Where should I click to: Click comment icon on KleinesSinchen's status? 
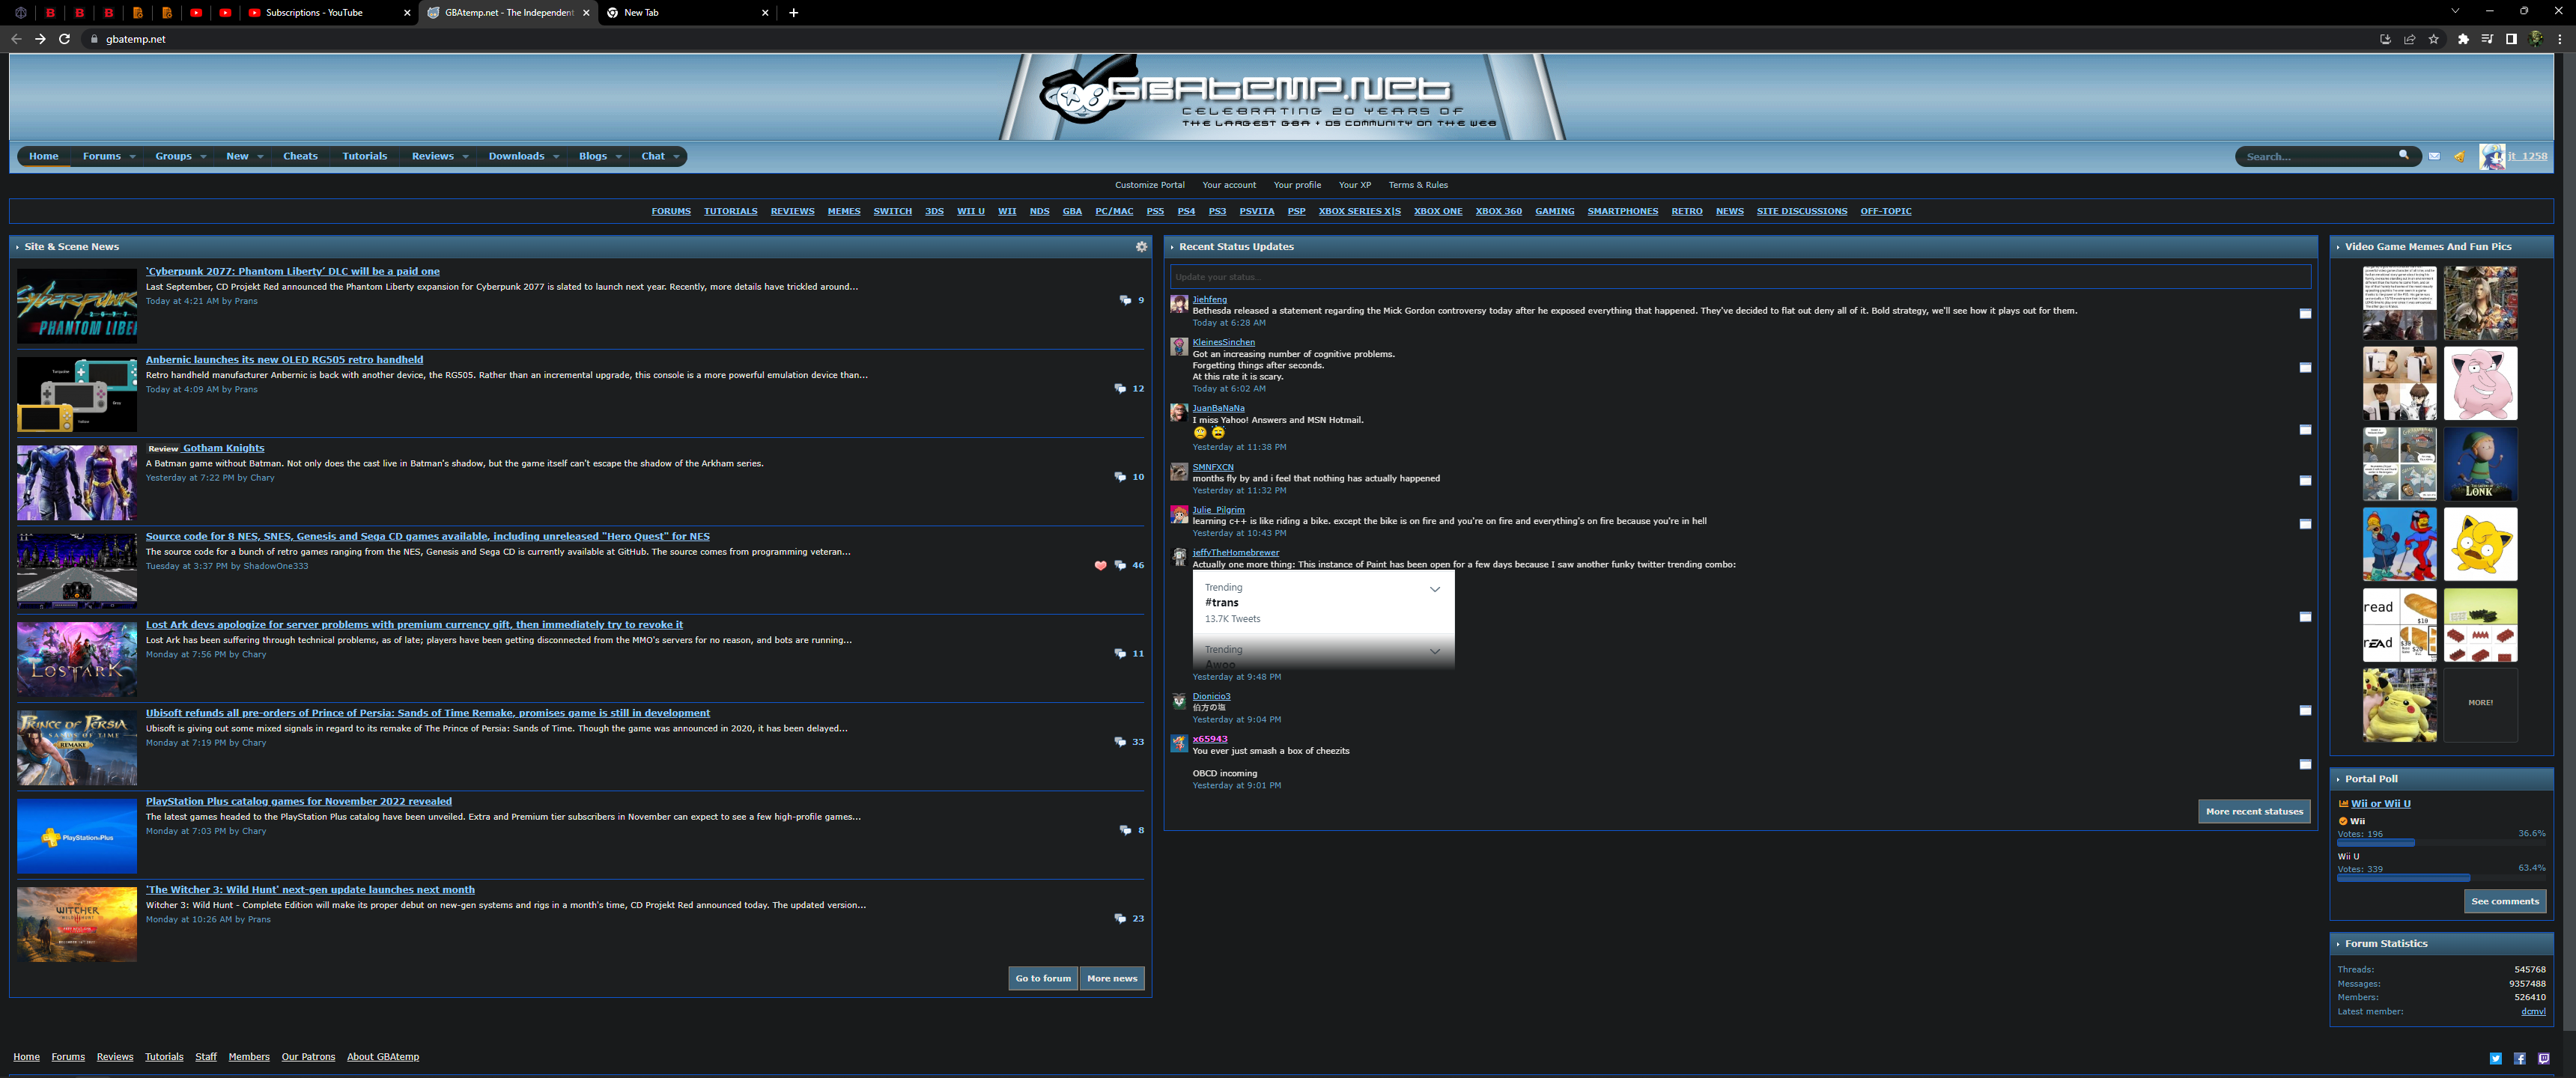[x=2305, y=368]
